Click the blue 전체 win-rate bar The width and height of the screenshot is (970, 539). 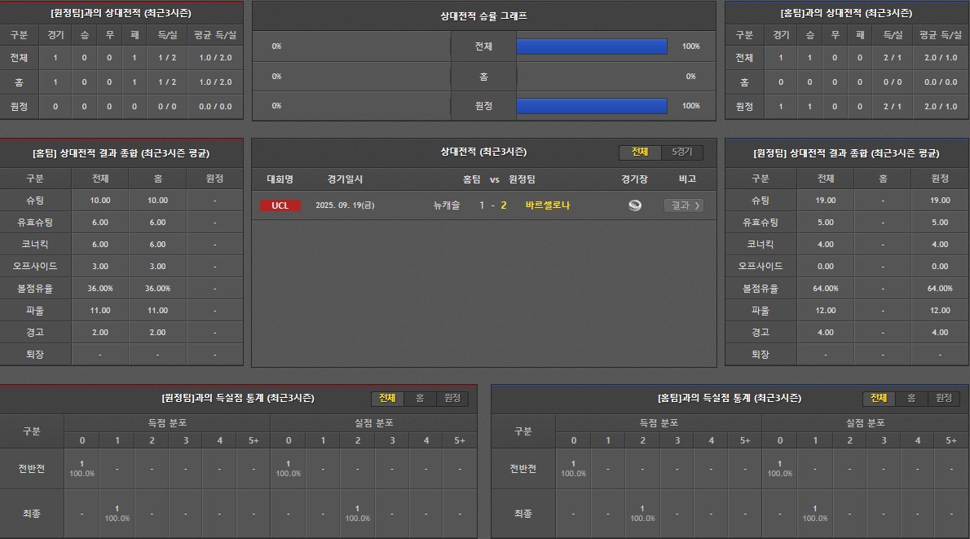(592, 46)
